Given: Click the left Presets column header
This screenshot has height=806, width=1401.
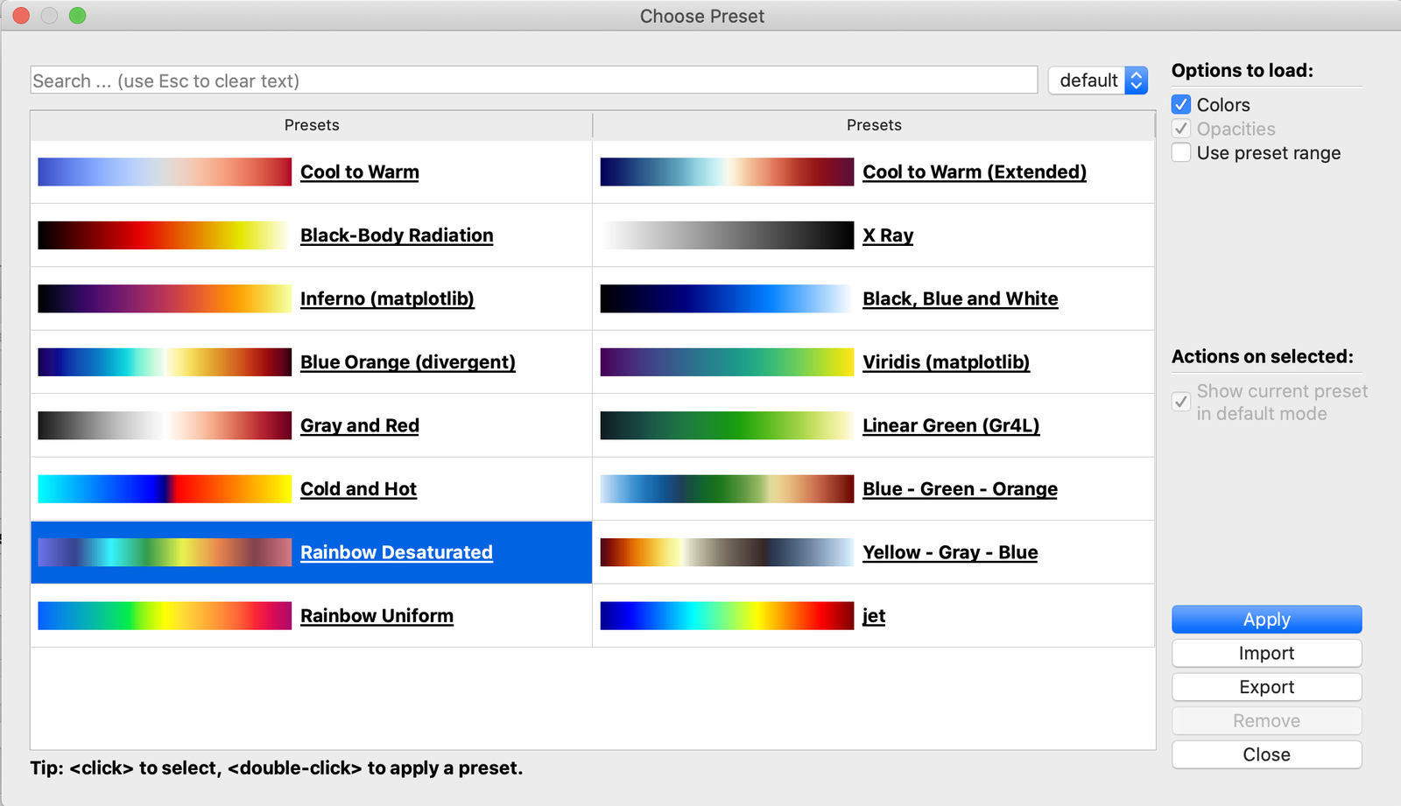Looking at the screenshot, I should coord(312,125).
